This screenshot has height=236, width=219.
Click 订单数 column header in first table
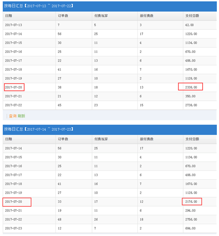tap(63, 16)
